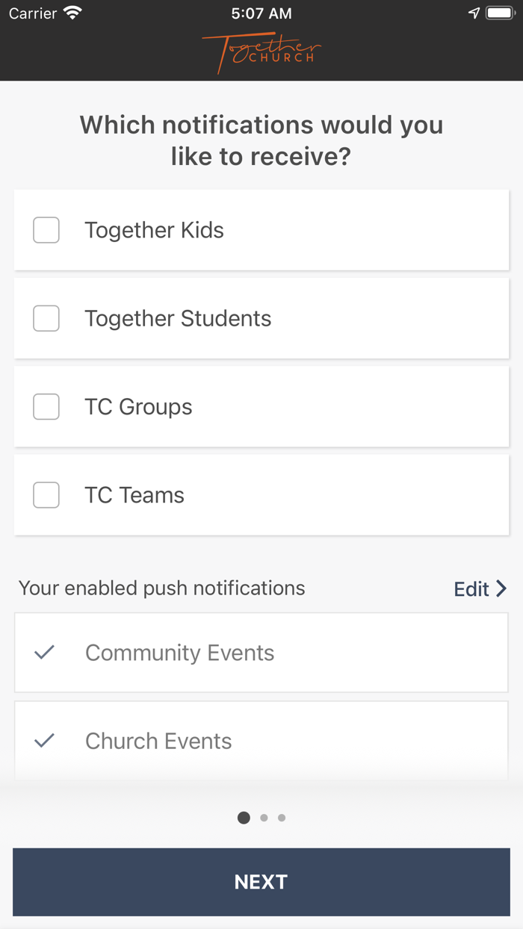This screenshot has height=929, width=523.
Task: Open Edit for enabled push notifications
Action: [471, 589]
